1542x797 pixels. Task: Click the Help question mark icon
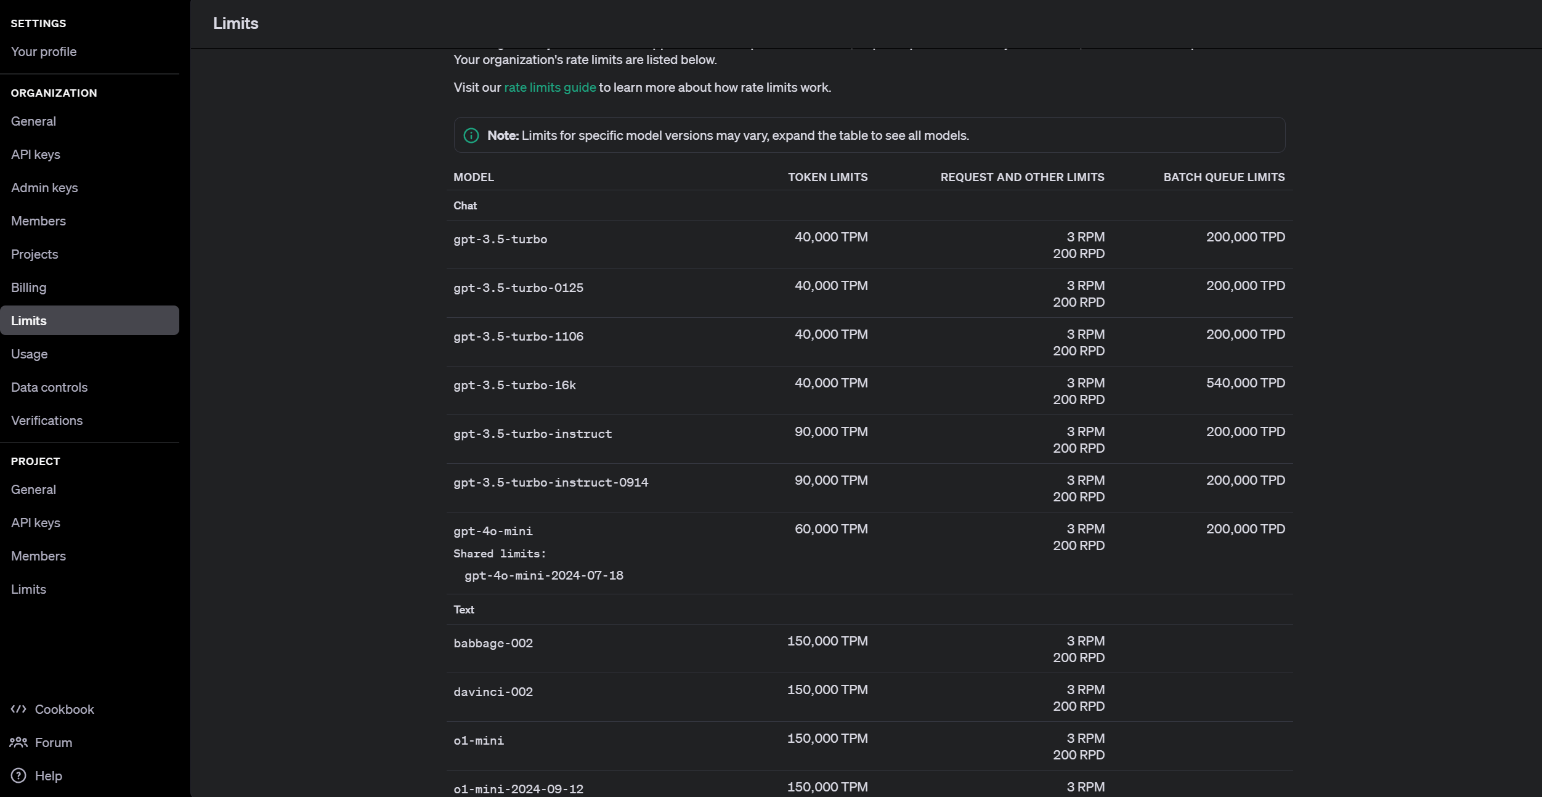(18, 775)
